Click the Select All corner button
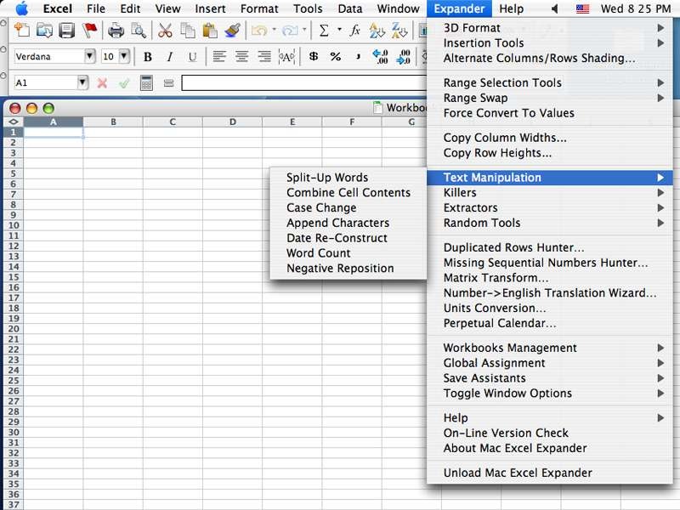The width and height of the screenshot is (680, 510). (x=14, y=122)
